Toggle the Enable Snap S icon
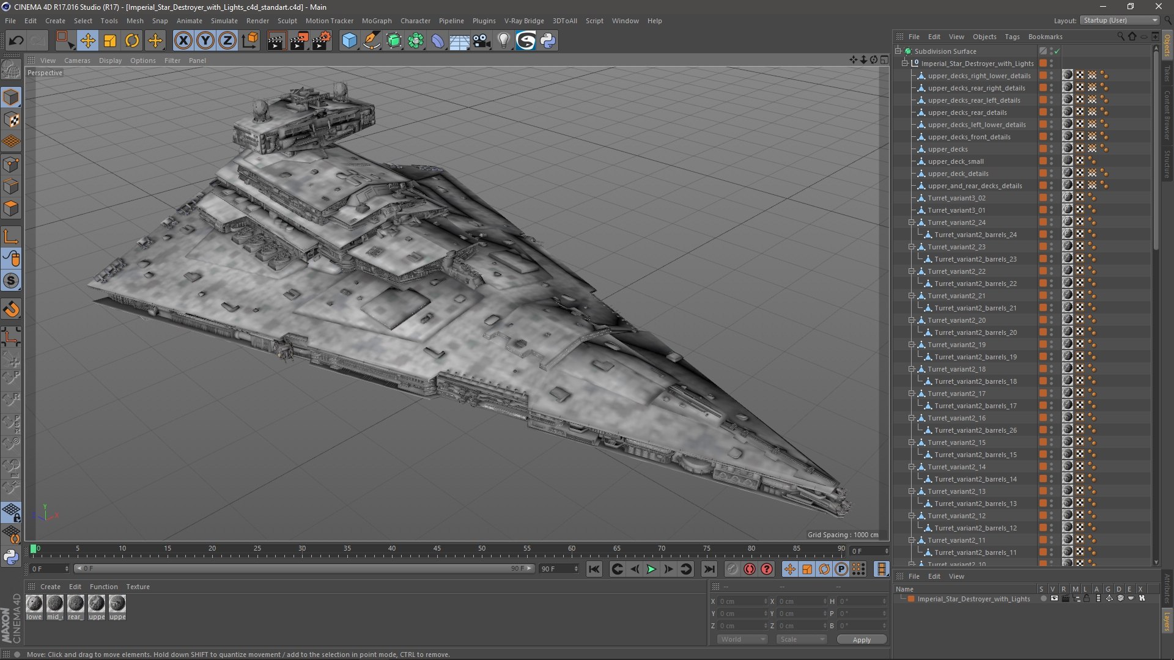Image resolution: width=1174 pixels, height=660 pixels. pos(11,281)
